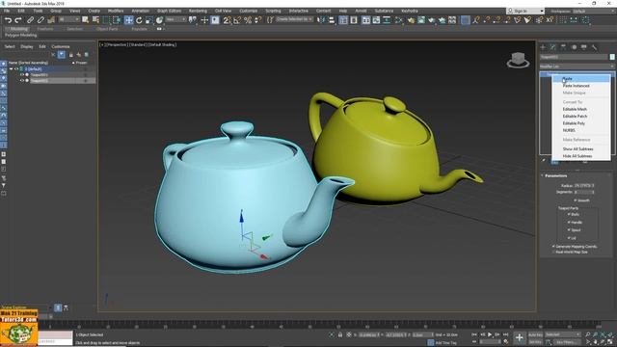The height and width of the screenshot is (347, 617).
Task: Click the Add Time Tag field
Action: click(446, 343)
